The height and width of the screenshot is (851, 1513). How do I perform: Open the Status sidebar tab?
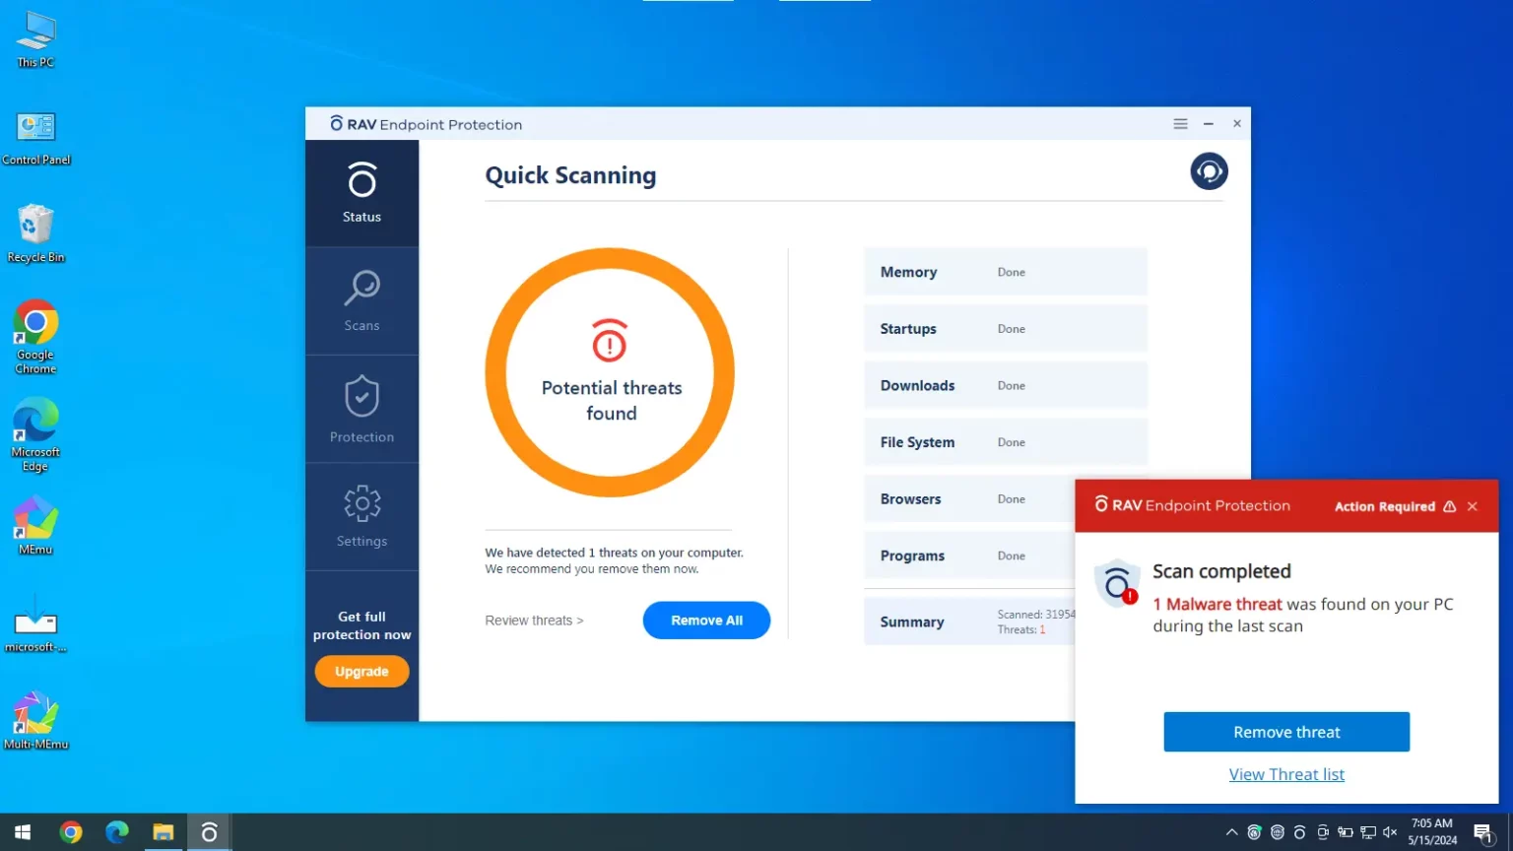click(362, 193)
